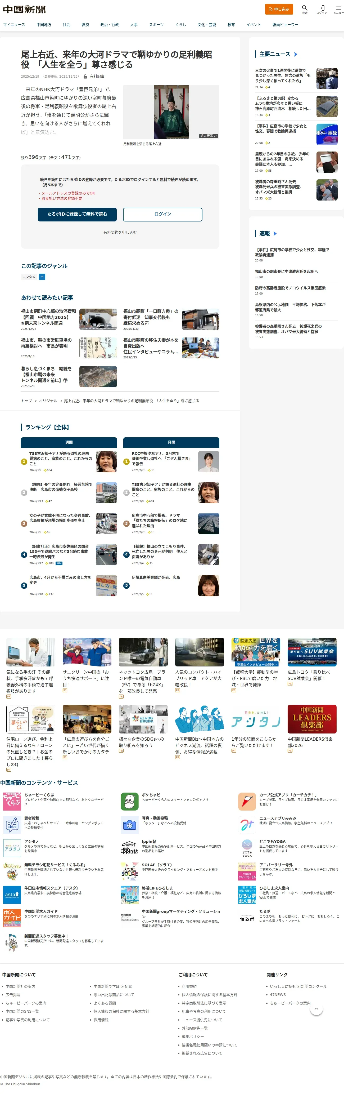Image resolution: width=344 pixels, height=1094 pixels.
Task: Open the asta 住宅情報スクエア icon
Action: 12,894
